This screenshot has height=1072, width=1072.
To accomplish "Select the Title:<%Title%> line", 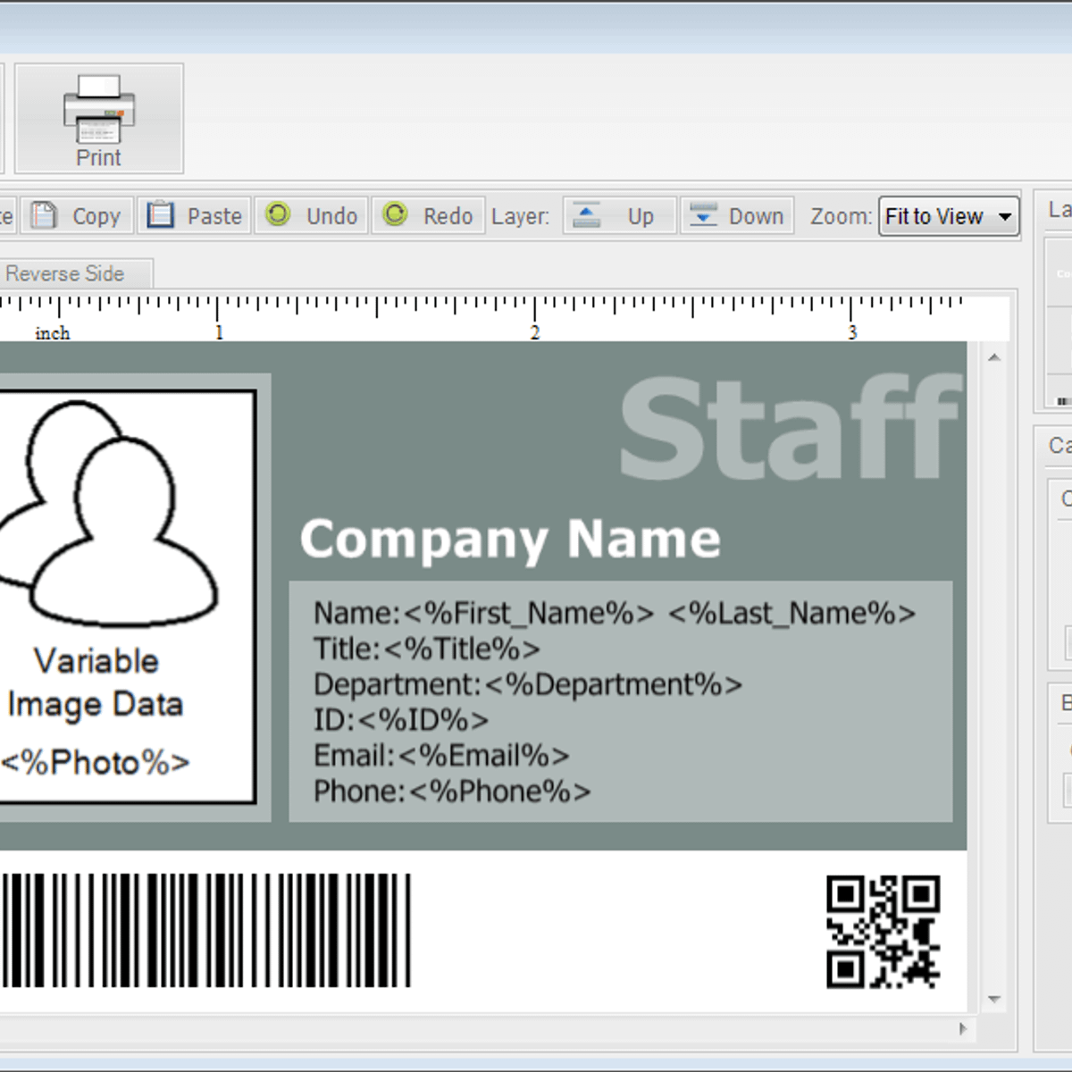I will pos(427,649).
